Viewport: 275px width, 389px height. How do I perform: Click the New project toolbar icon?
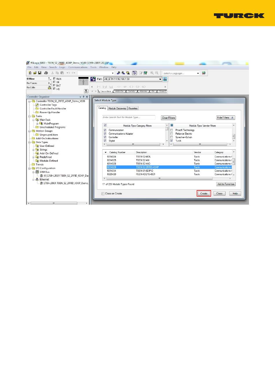[x=30, y=73]
